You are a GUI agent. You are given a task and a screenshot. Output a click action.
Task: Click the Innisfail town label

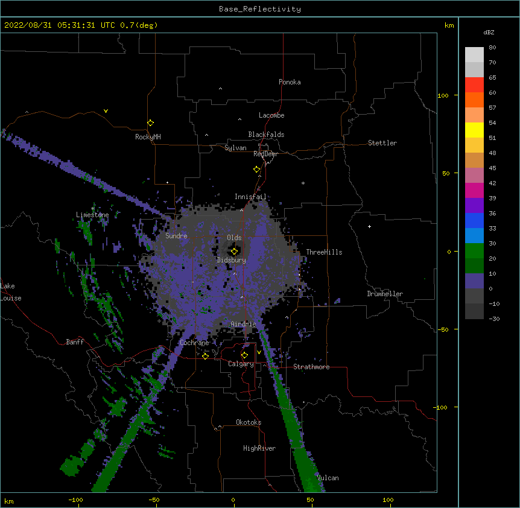pyautogui.click(x=250, y=197)
